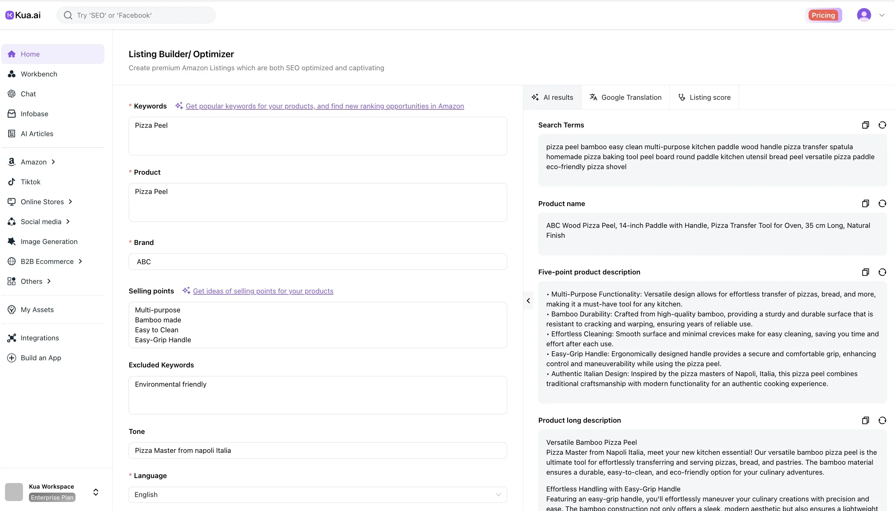Screen dimensions: 895x511
Task: Open Integrations from the sidebar
Action: point(40,338)
